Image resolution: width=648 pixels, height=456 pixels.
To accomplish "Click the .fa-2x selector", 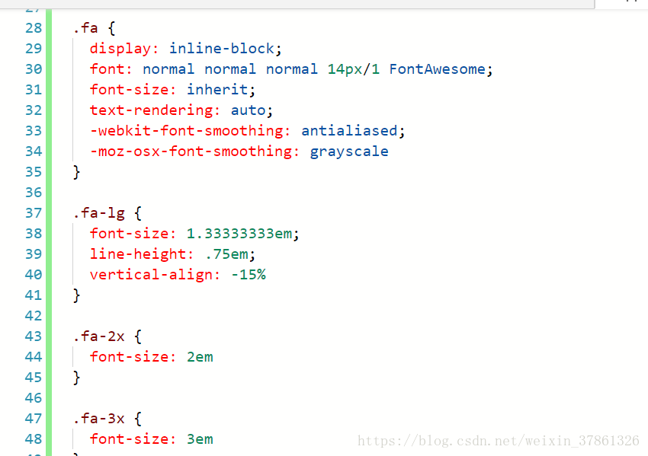I will coord(99,336).
